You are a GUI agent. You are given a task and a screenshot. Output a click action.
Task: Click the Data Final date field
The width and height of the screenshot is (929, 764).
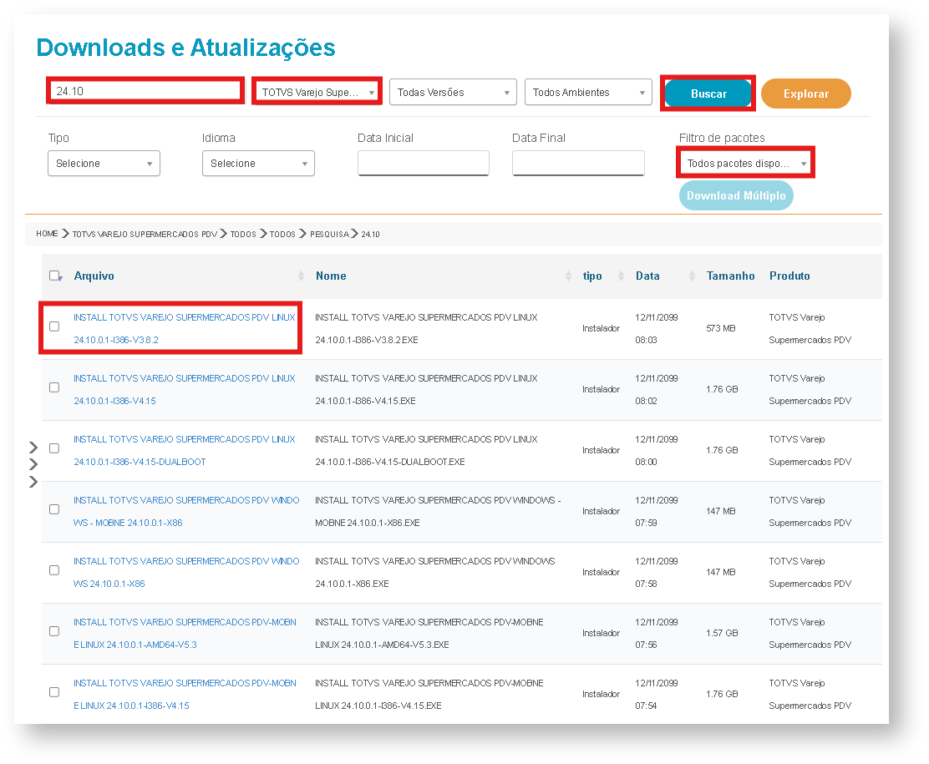click(x=577, y=162)
